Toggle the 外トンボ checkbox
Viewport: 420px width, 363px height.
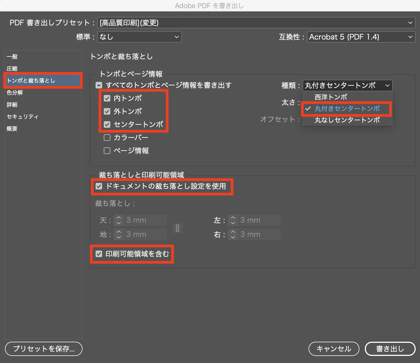[107, 111]
